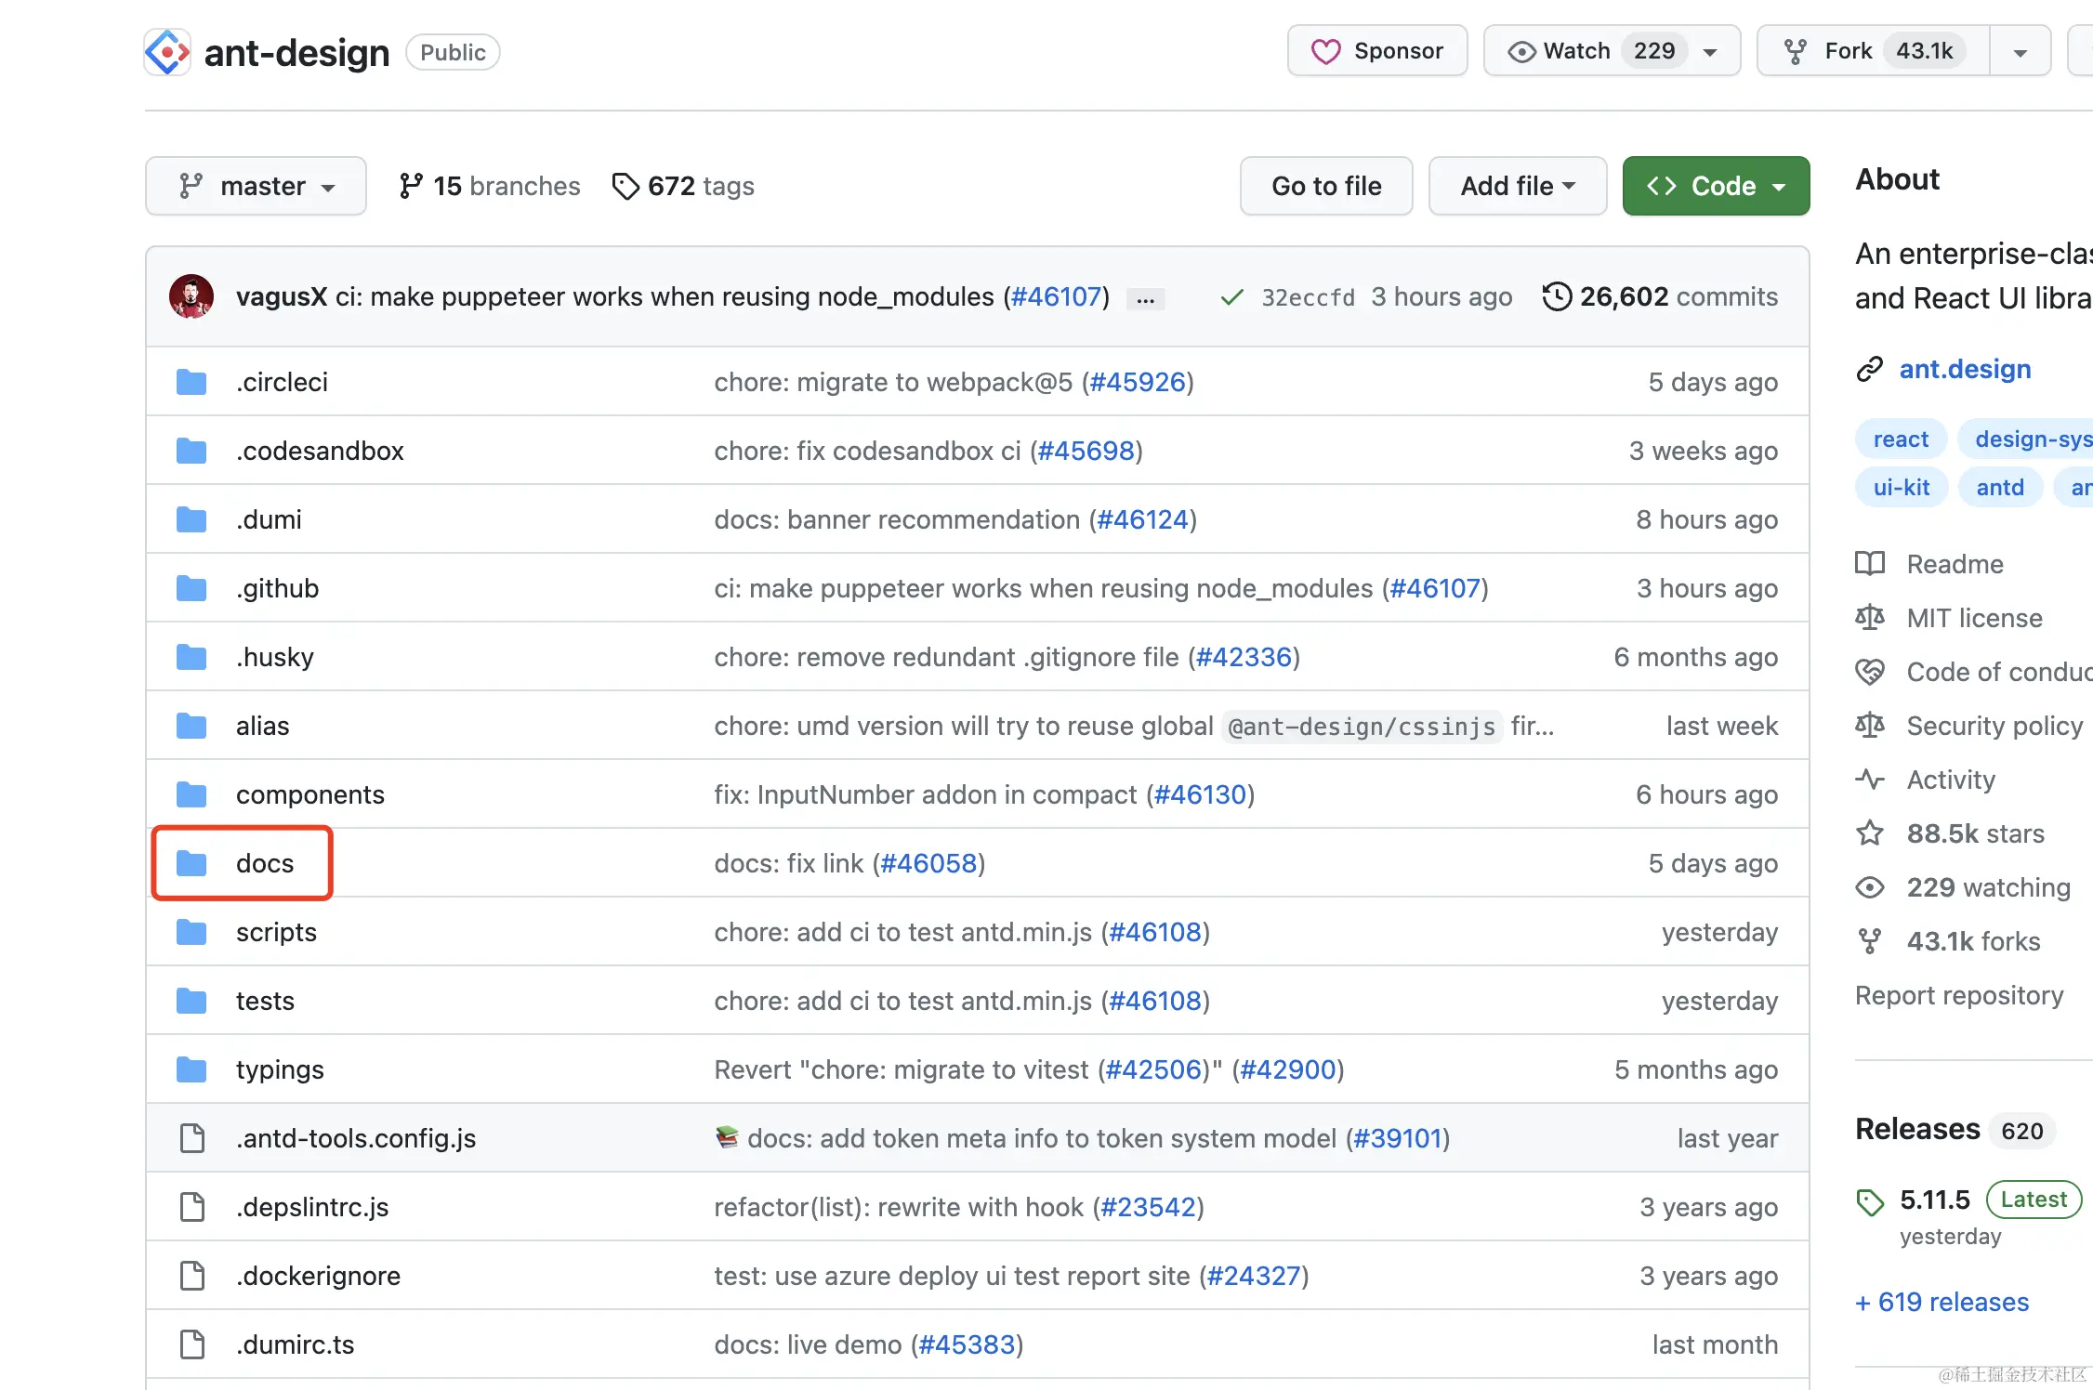Click vagusX avatar image
The height and width of the screenshot is (1390, 2093).
pyautogui.click(x=191, y=296)
